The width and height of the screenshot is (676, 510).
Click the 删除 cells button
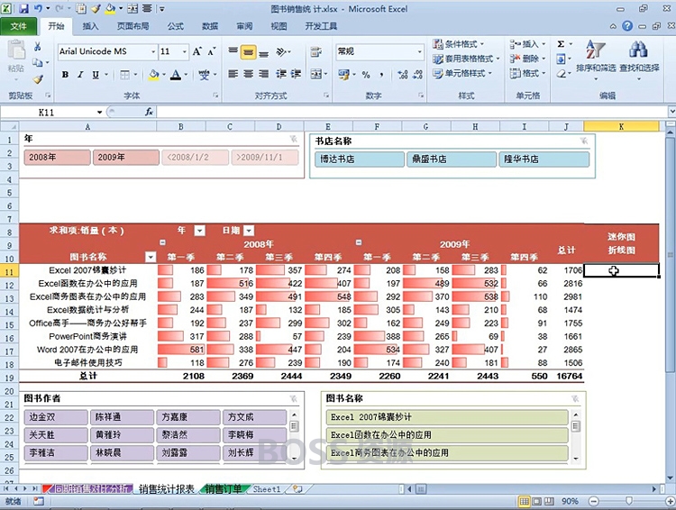click(527, 59)
